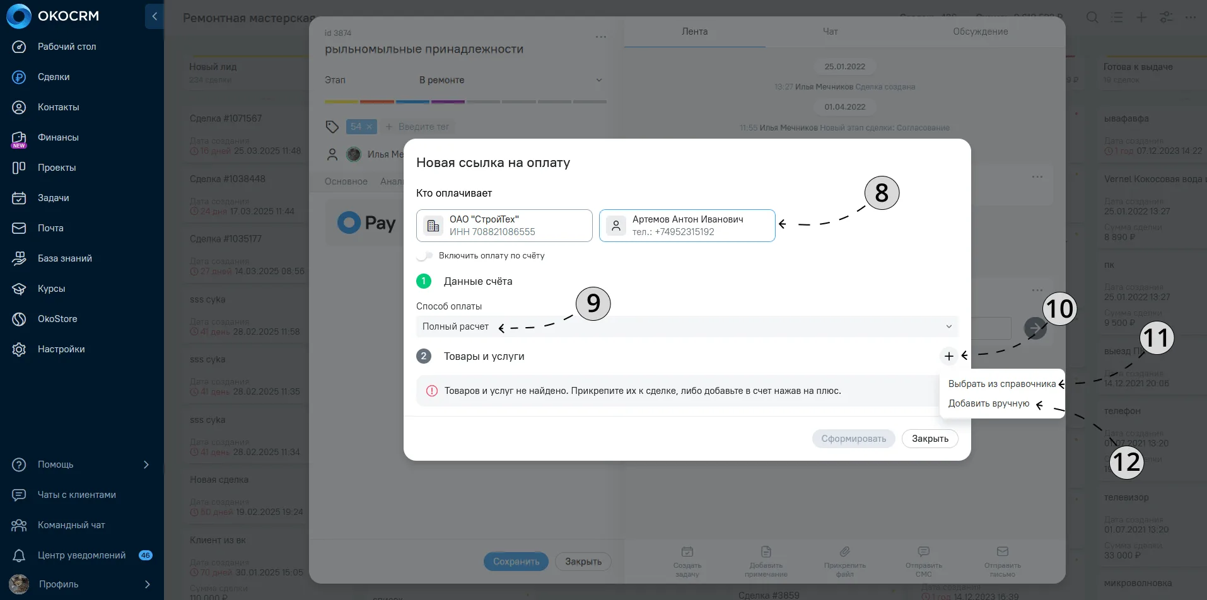Click Закрыть in payment link dialog
This screenshot has height=600, width=1207.
tap(930, 439)
